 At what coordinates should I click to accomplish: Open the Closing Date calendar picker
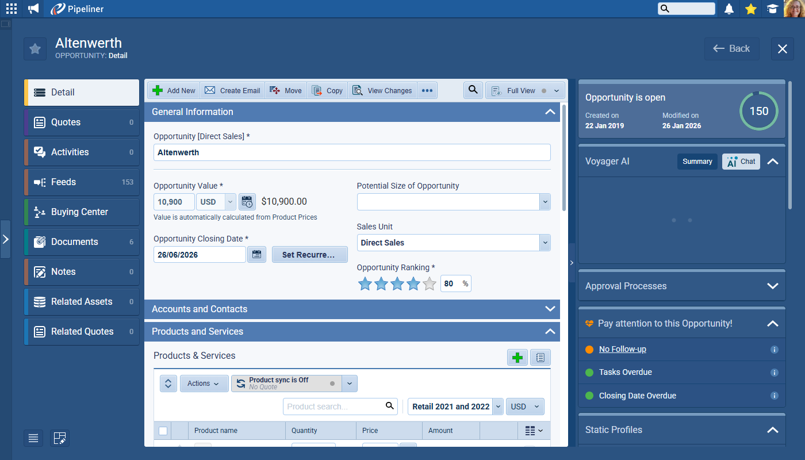(x=256, y=254)
